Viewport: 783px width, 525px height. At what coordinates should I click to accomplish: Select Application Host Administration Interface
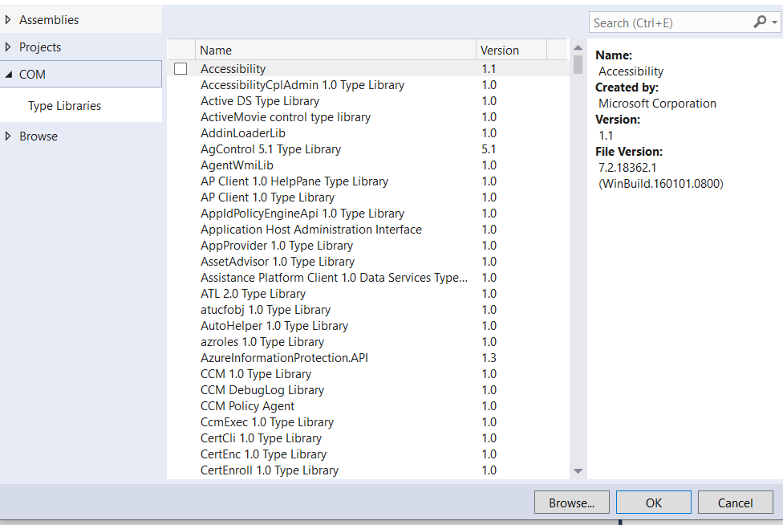368,230
